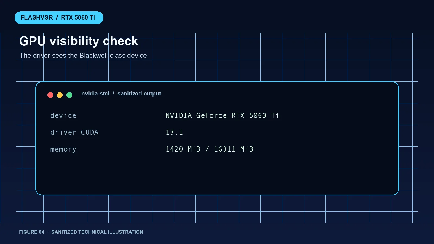The image size is (434, 244).
Task: Click the CUDA version value '13.1'
Action: (x=174, y=132)
